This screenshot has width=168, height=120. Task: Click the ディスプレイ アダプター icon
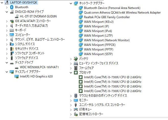[12, 72]
